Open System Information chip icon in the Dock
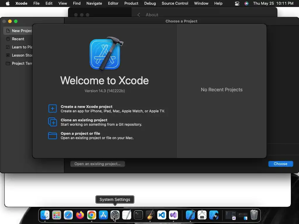The width and height of the screenshot is (299, 224). [202, 215]
